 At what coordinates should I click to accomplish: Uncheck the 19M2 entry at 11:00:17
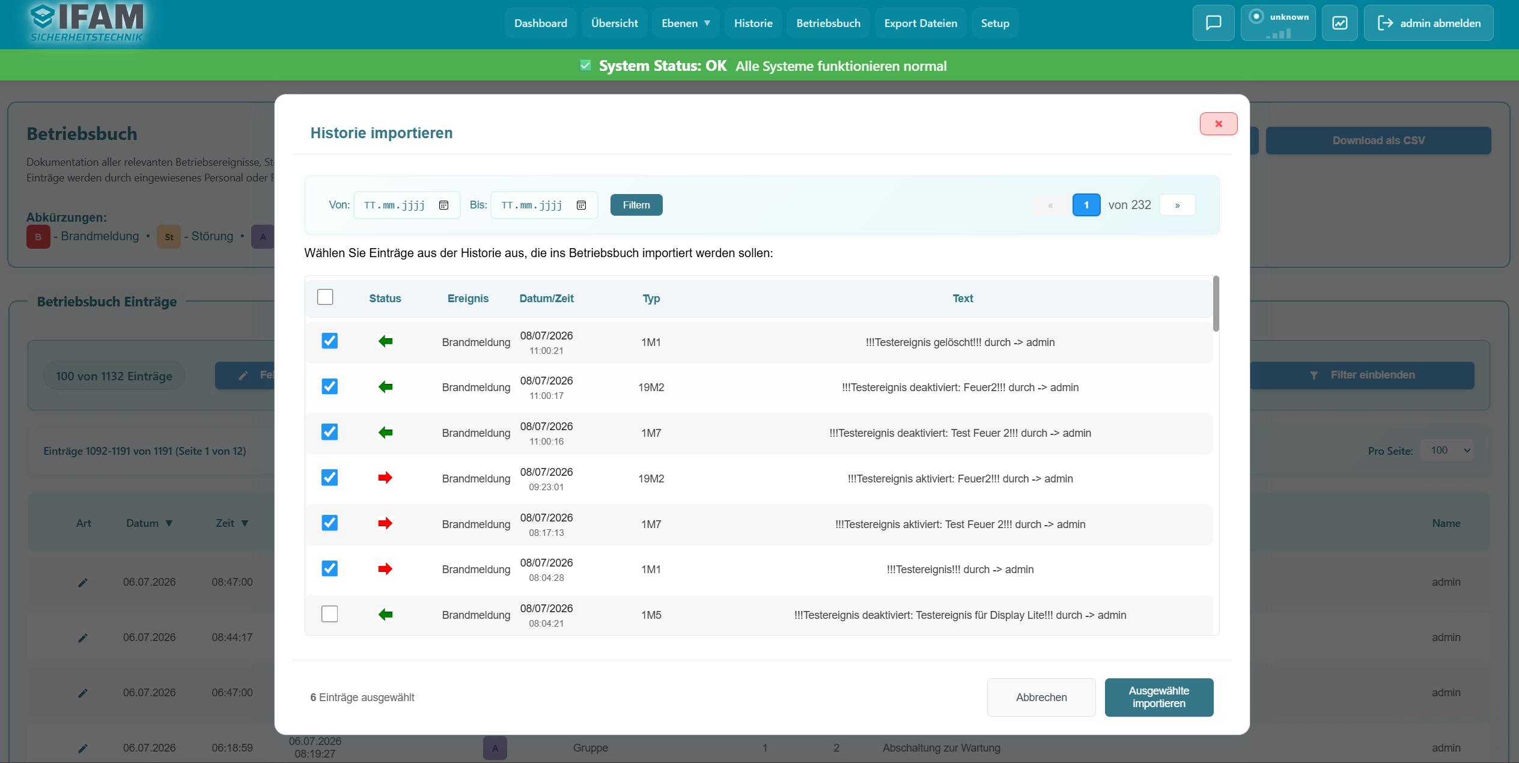click(329, 386)
